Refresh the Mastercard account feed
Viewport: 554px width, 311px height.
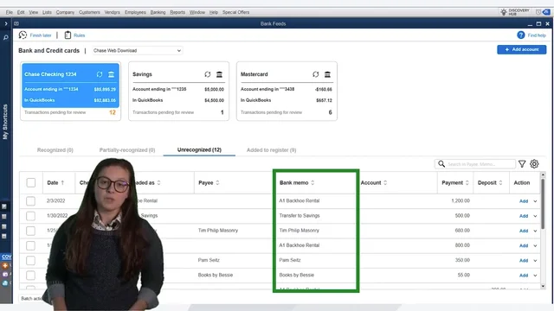coord(316,74)
